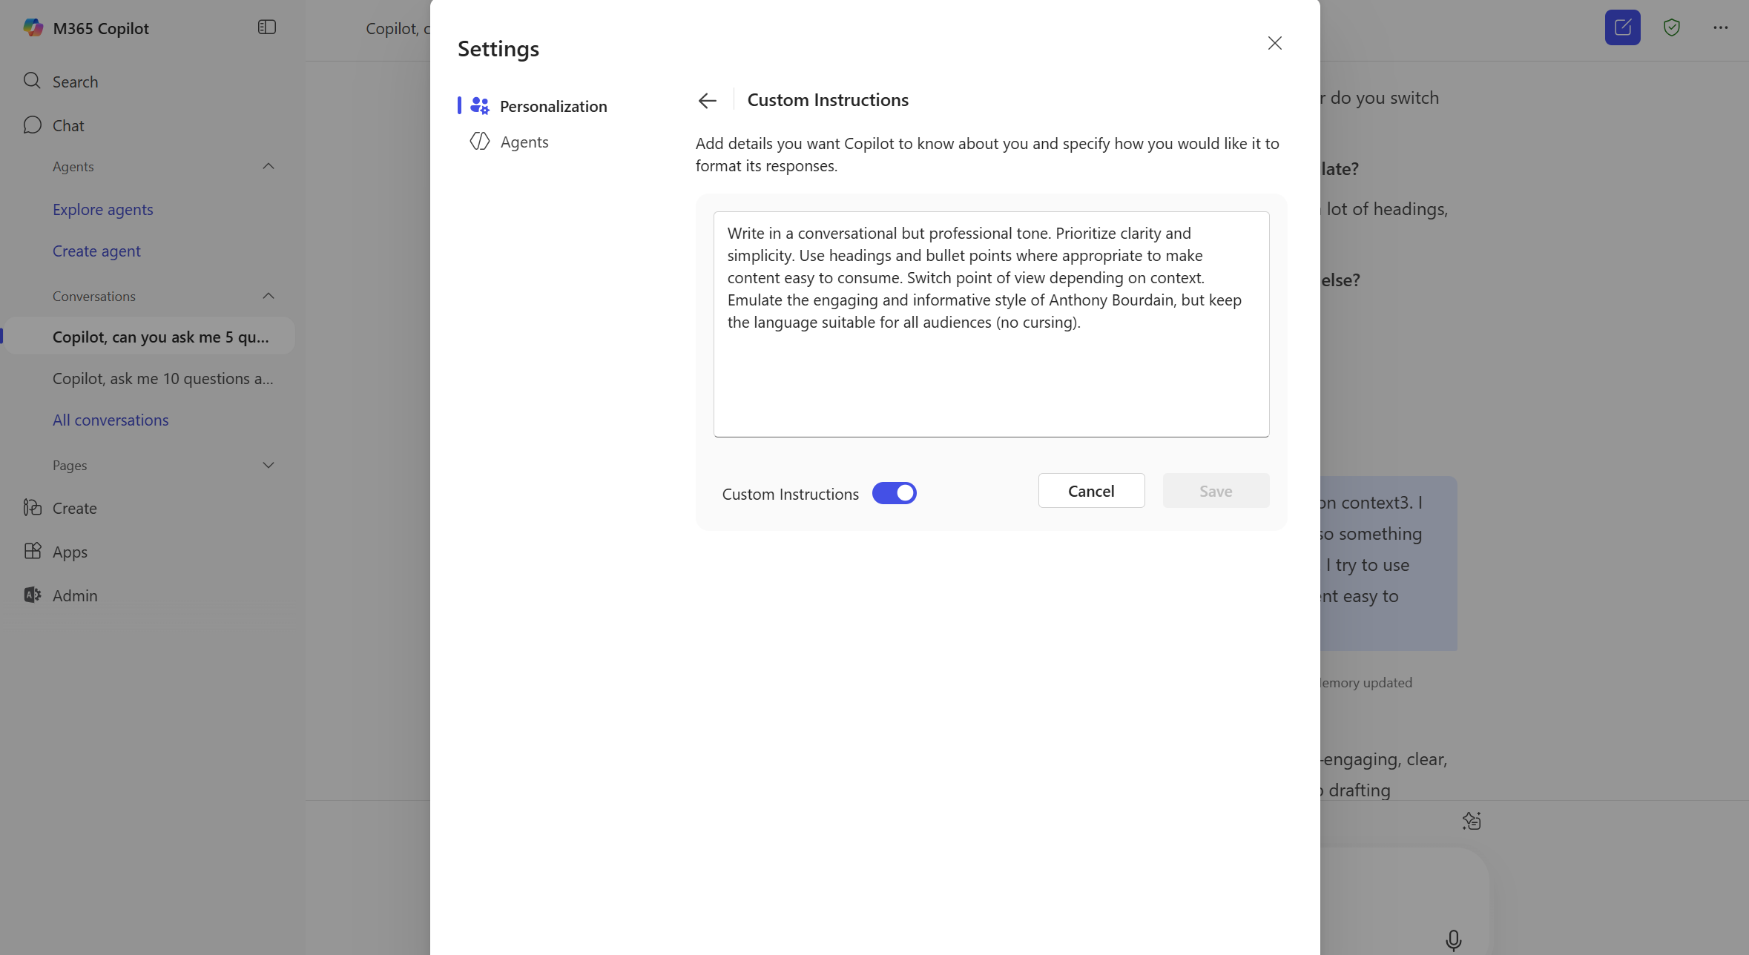Viewport: 1749px width, 955px height.
Task: Click the Save button
Action: pyautogui.click(x=1216, y=491)
